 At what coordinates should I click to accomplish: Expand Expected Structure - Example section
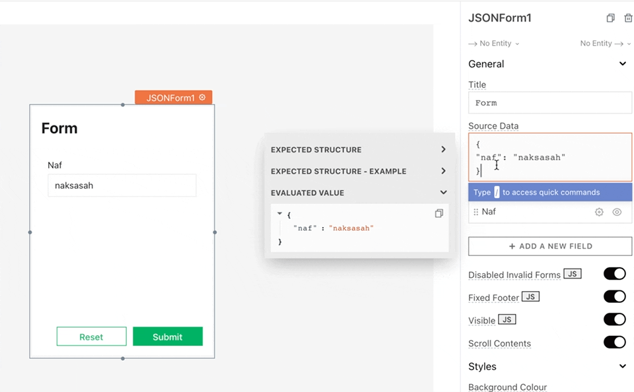[443, 171]
